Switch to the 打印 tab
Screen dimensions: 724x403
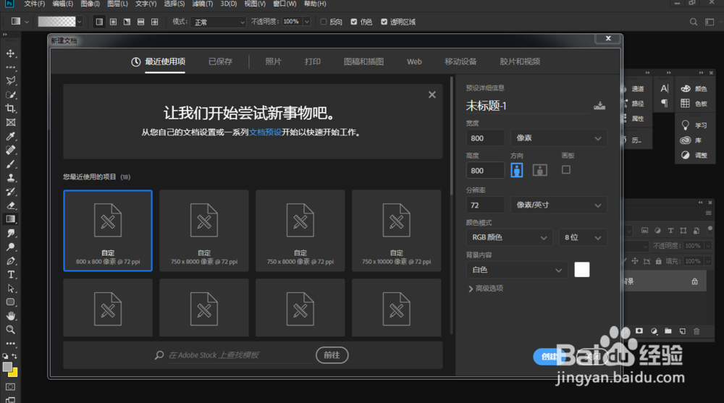point(313,61)
